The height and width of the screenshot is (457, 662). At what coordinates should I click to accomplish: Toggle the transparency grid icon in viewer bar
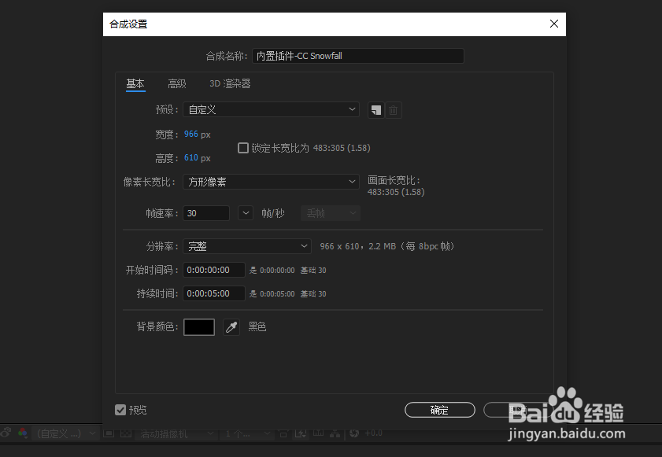pos(126,433)
